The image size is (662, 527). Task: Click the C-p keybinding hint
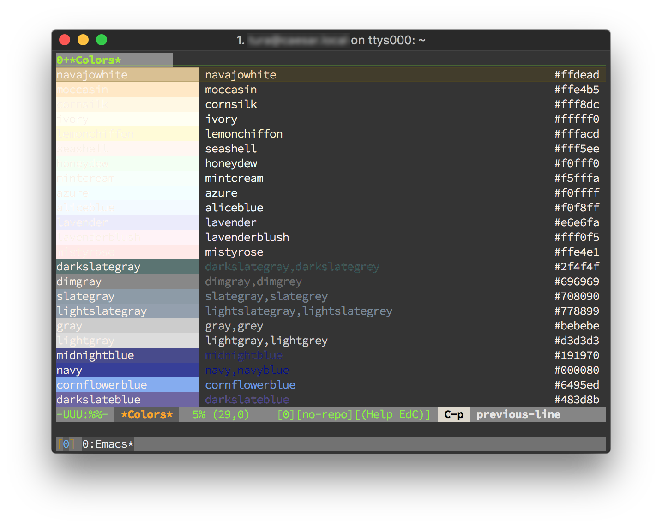pyautogui.click(x=453, y=414)
